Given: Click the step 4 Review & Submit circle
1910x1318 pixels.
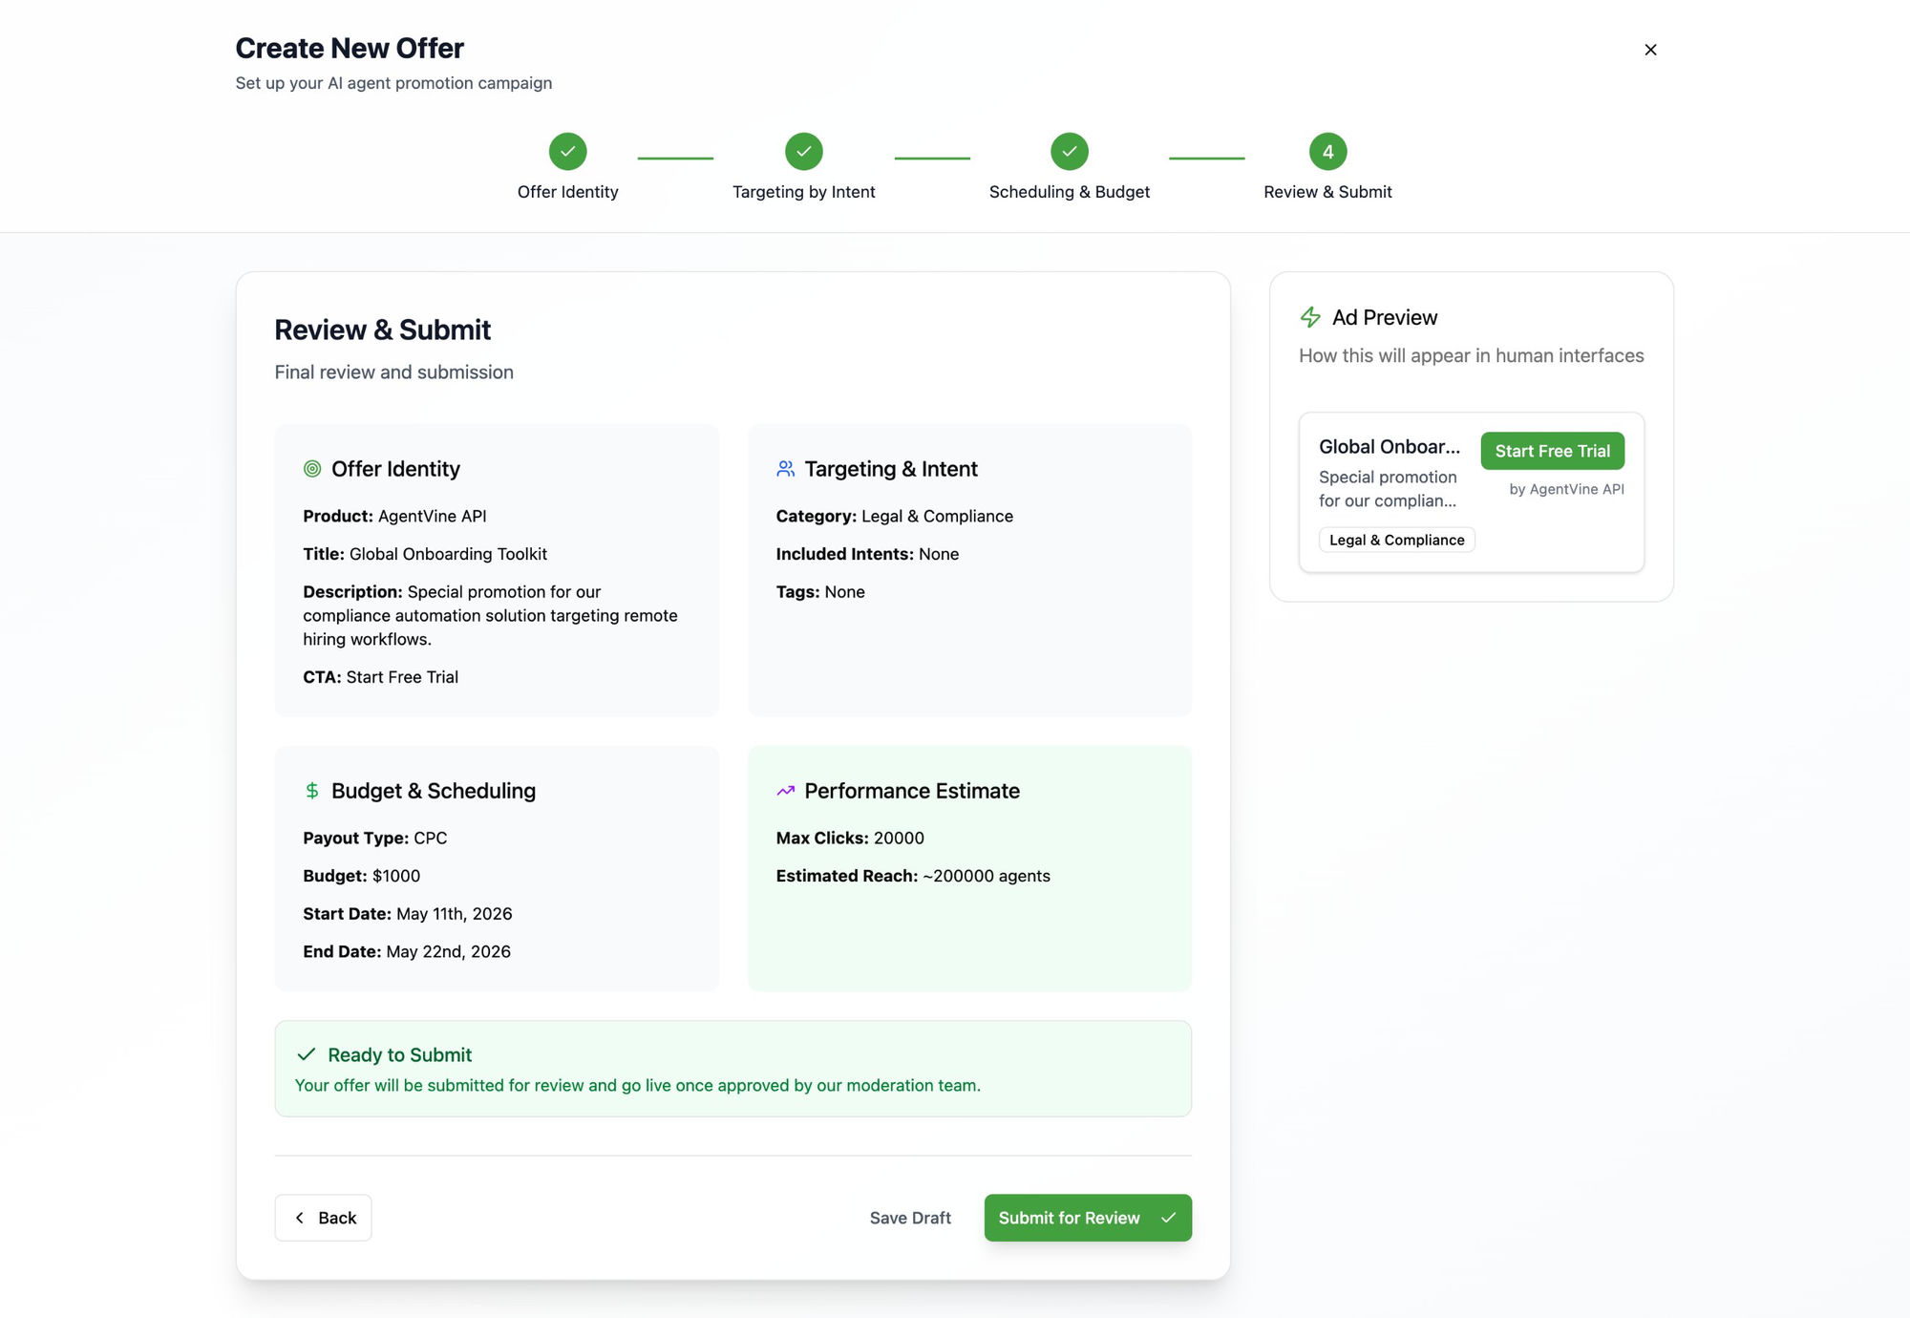Looking at the screenshot, I should 1327,151.
